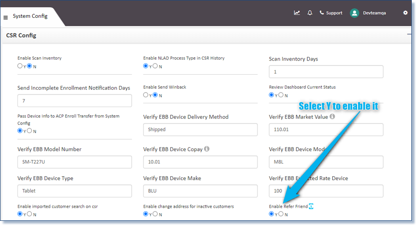
Task: Click the Devteamqa user avatar
Action: tap(354, 13)
